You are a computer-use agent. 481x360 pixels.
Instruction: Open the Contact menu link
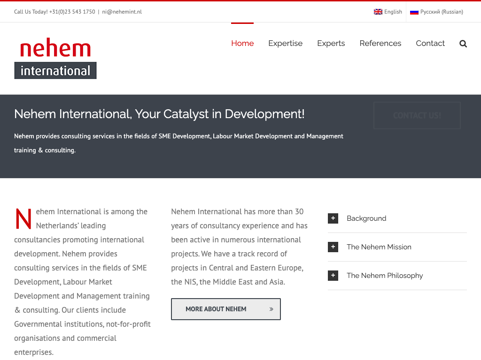[x=430, y=43]
